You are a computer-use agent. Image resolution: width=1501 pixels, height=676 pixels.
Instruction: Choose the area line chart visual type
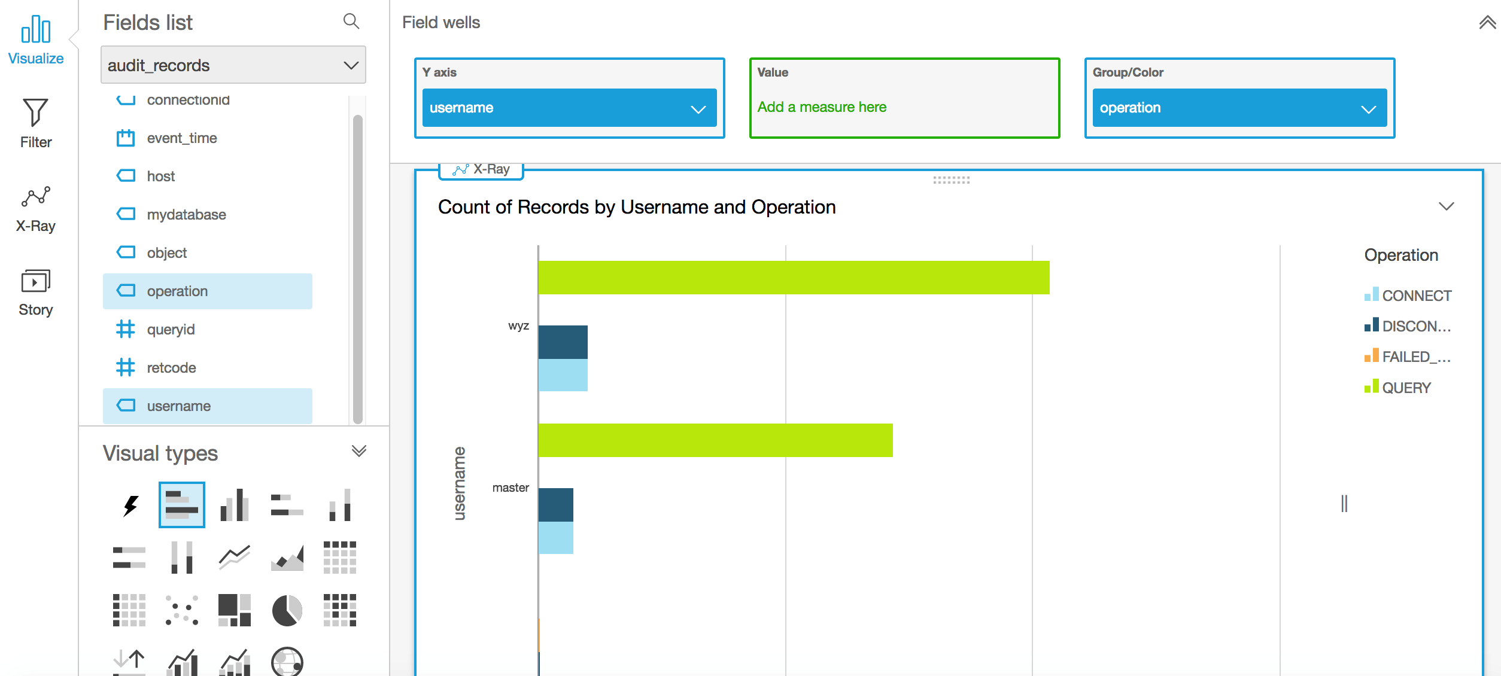(287, 558)
